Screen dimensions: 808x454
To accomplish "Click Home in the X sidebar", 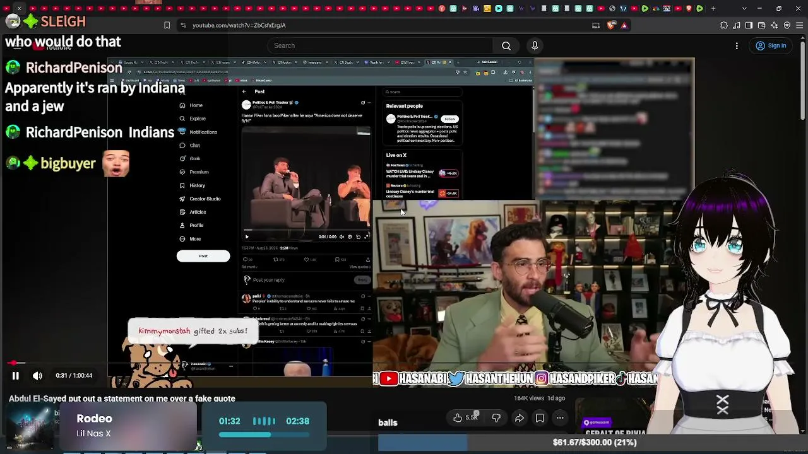I will click(191, 105).
